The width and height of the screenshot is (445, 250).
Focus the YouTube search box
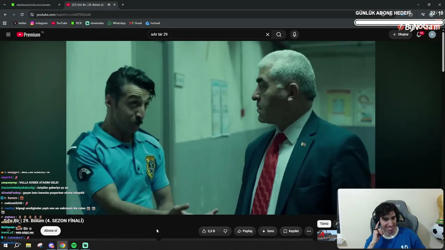point(207,34)
